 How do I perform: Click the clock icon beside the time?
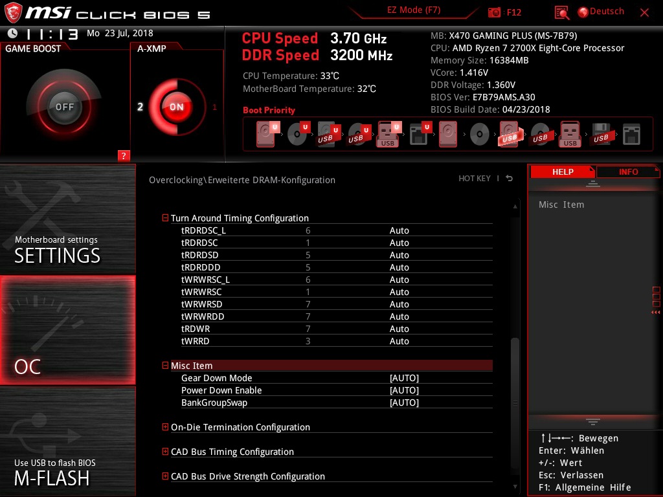coord(13,33)
